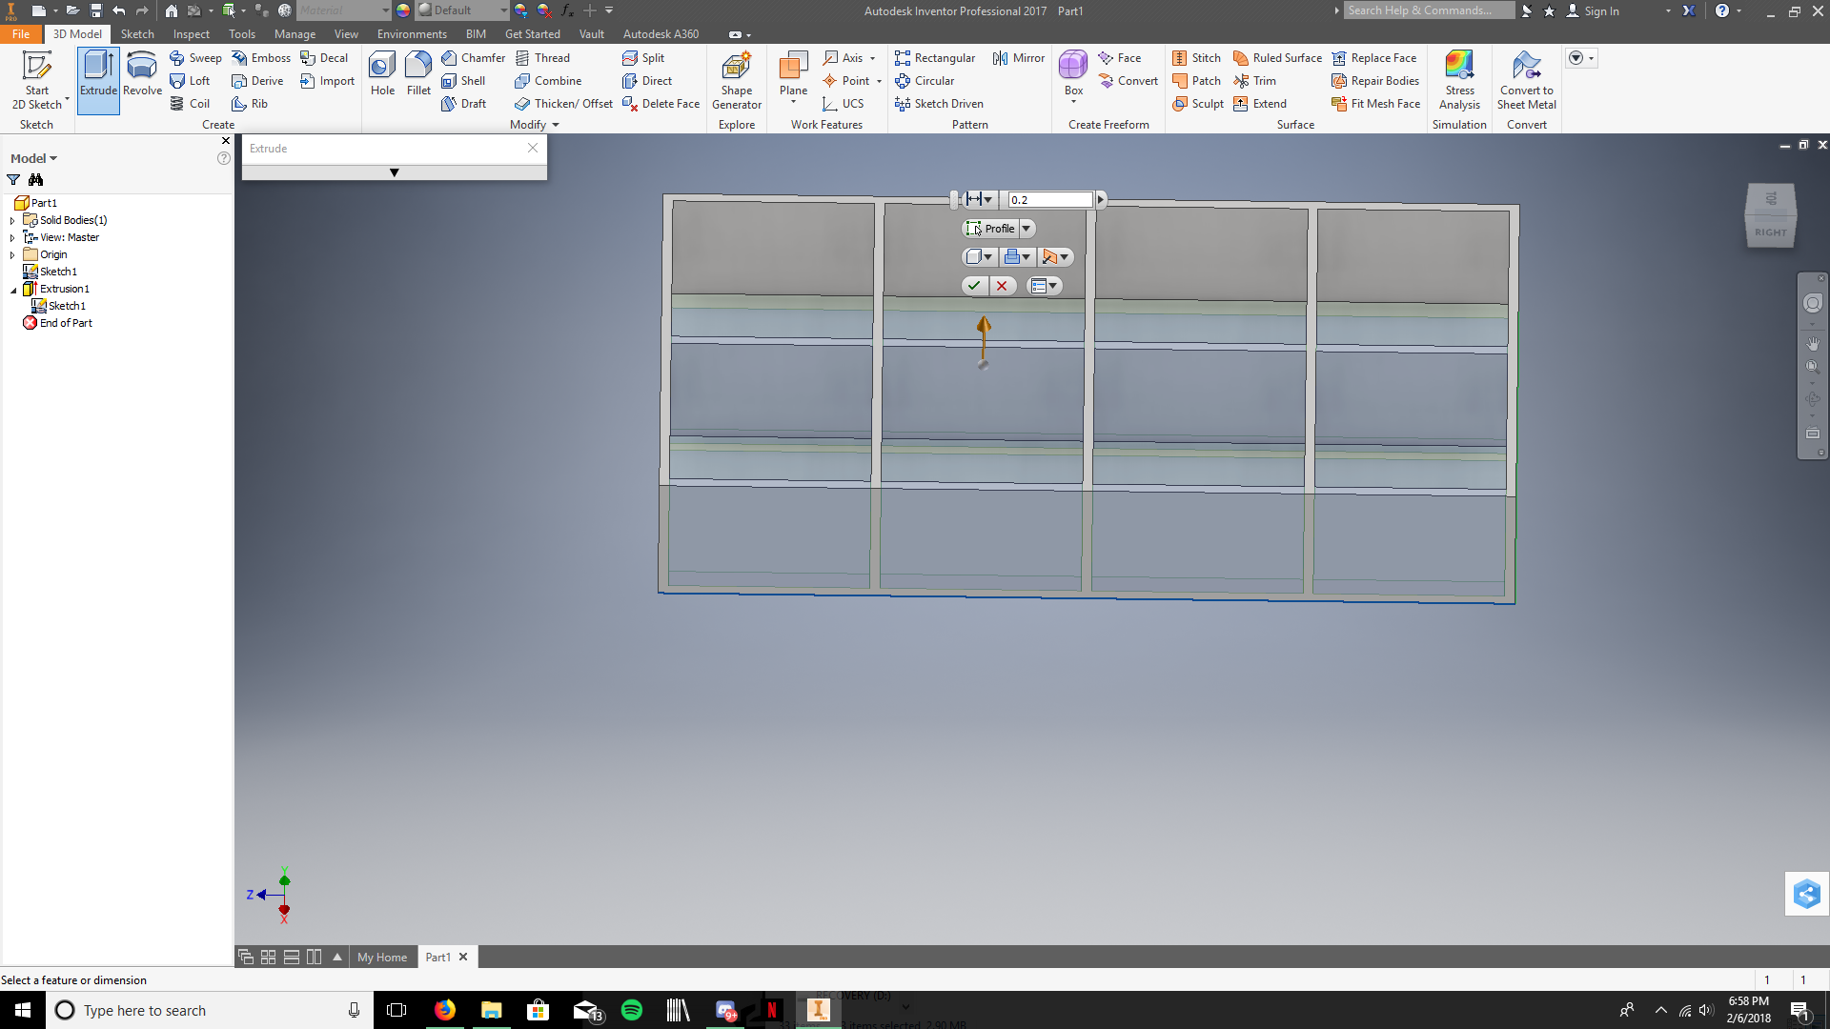The height and width of the screenshot is (1029, 1830).
Task: Open the Inspect ribbon tab
Action: click(x=191, y=34)
